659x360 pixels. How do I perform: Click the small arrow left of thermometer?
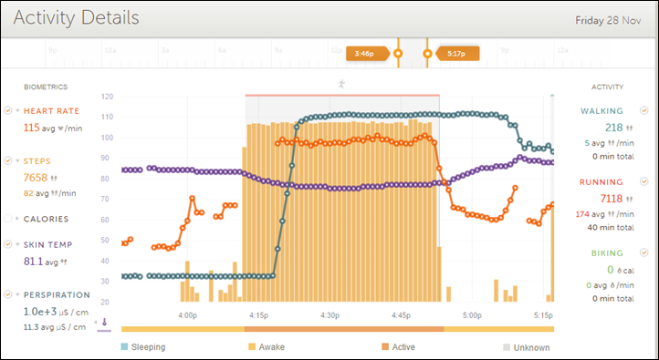click(x=96, y=323)
